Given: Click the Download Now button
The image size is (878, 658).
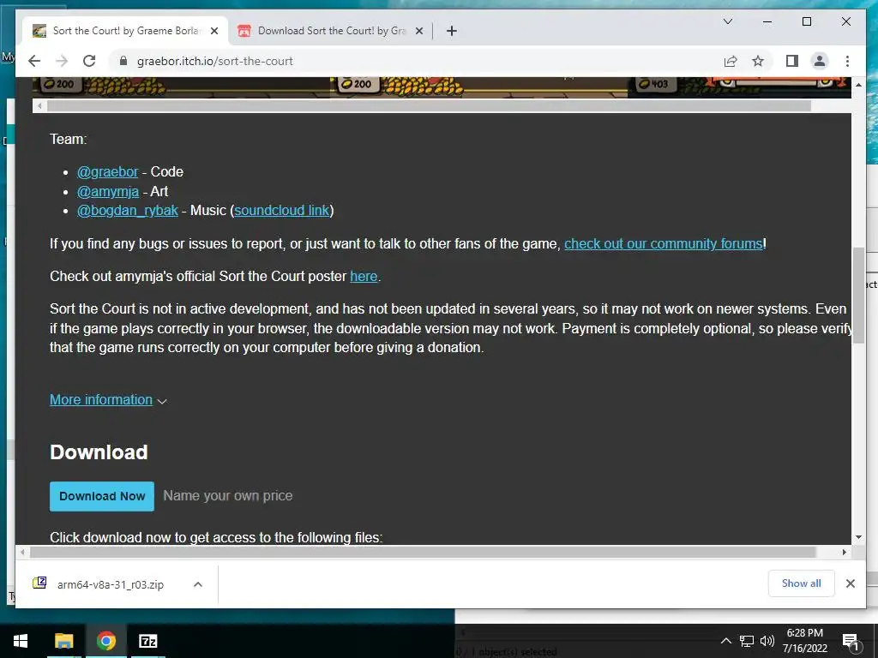Looking at the screenshot, I should (x=102, y=496).
